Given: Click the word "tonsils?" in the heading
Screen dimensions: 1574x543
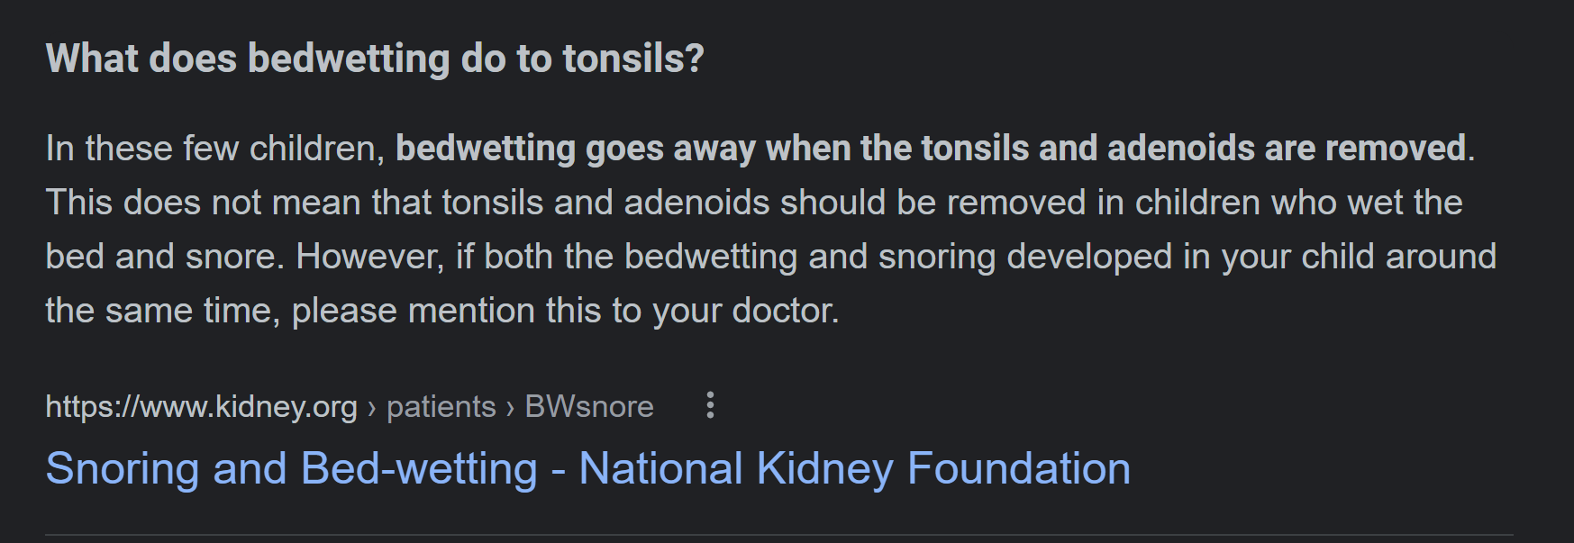Looking at the screenshot, I should click(632, 59).
